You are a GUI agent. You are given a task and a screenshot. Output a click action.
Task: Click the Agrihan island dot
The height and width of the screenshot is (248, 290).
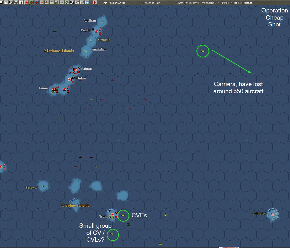pos(102,22)
